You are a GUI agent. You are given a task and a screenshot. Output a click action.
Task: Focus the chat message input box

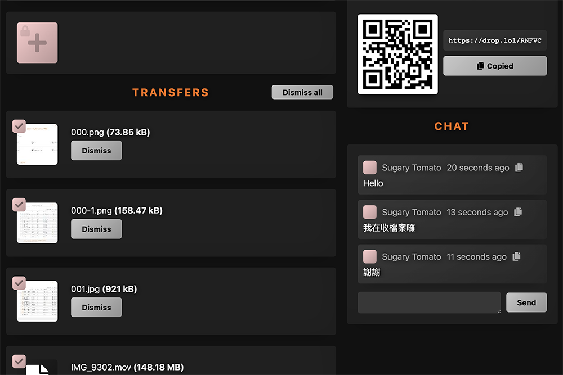[429, 302]
